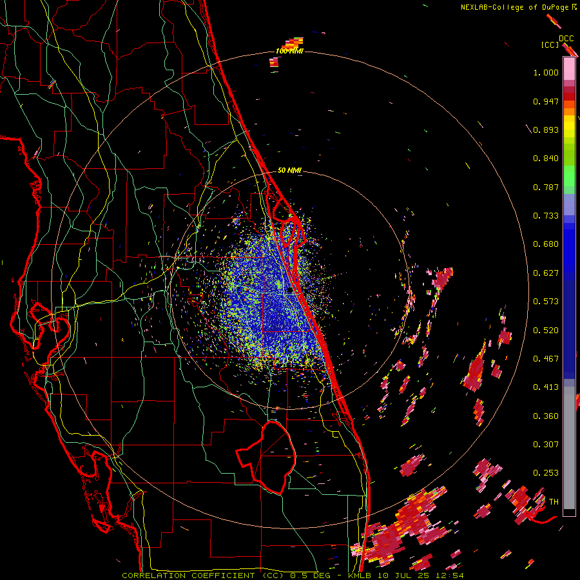Click the 100 NMI range ring label
This screenshot has height=580, width=580.
tap(289, 51)
